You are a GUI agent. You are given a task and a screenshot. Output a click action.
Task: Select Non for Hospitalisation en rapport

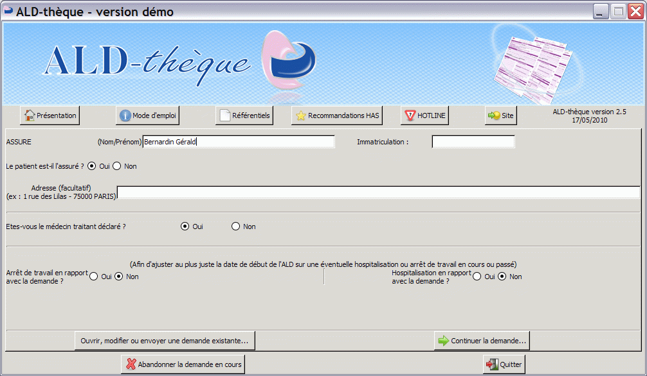point(502,277)
